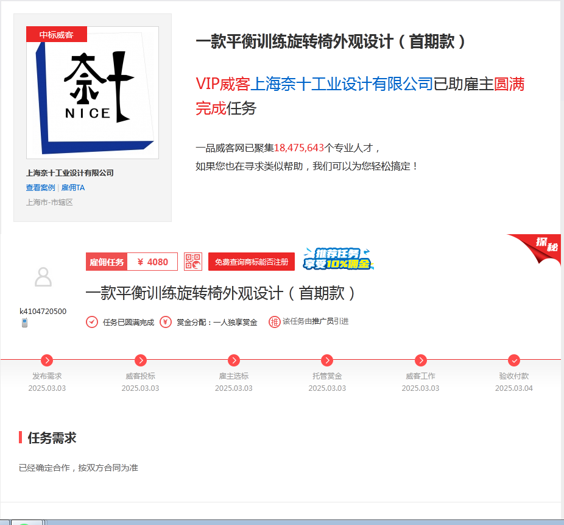Click the ¥ 4080 reward amount
The width and height of the screenshot is (564, 525).
[x=152, y=262]
